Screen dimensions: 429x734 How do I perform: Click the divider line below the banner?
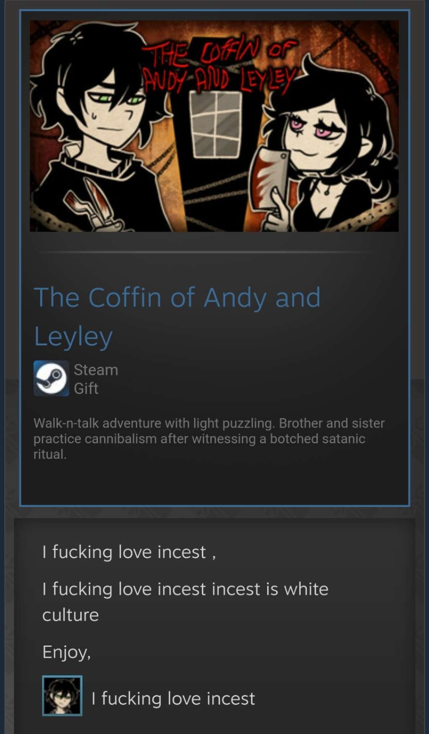click(214, 252)
